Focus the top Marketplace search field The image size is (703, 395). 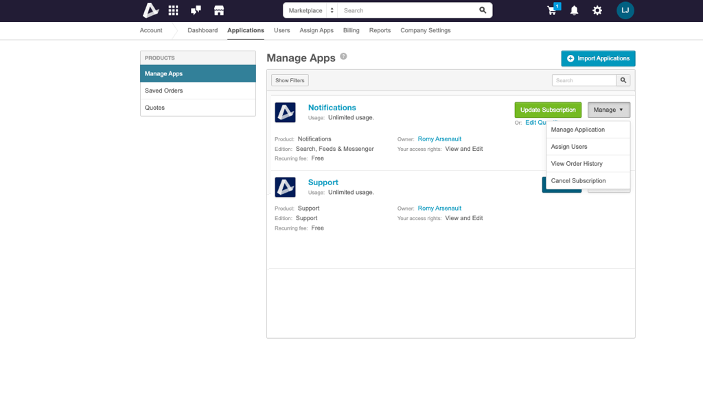pos(408,10)
